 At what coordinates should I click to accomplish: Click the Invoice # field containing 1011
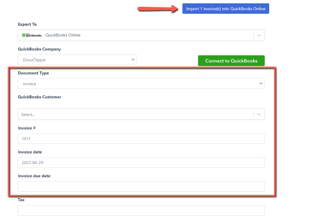(x=141, y=139)
